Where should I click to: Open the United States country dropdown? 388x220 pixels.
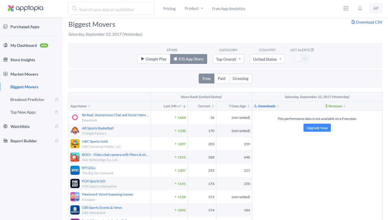[x=267, y=59]
